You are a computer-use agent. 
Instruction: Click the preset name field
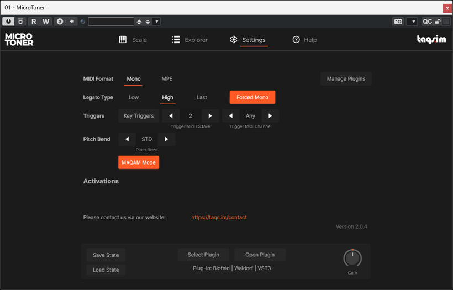coord(111,22)
